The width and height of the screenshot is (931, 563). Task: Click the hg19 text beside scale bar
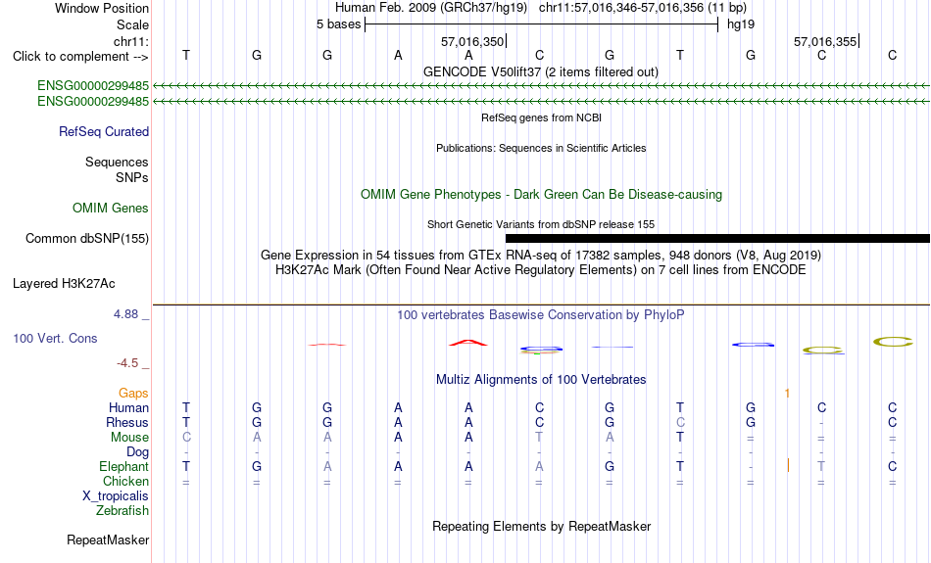click(x=741, y=24)
